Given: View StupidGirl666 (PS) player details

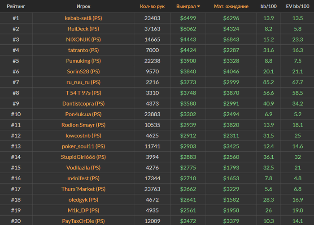Looking at the screenshot, I should [83, 157].
